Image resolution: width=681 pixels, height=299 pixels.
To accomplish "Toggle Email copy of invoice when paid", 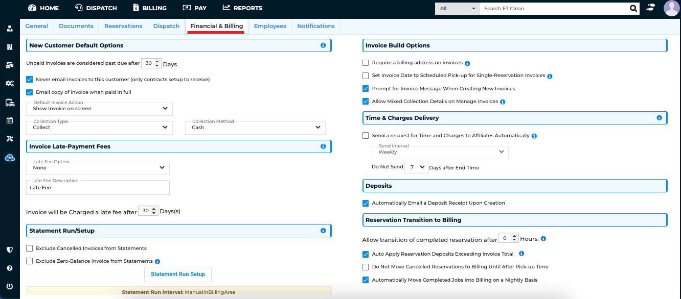I will tap(30, 92).
